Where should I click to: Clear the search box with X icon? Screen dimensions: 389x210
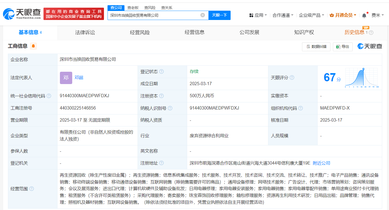click(203, 15)
